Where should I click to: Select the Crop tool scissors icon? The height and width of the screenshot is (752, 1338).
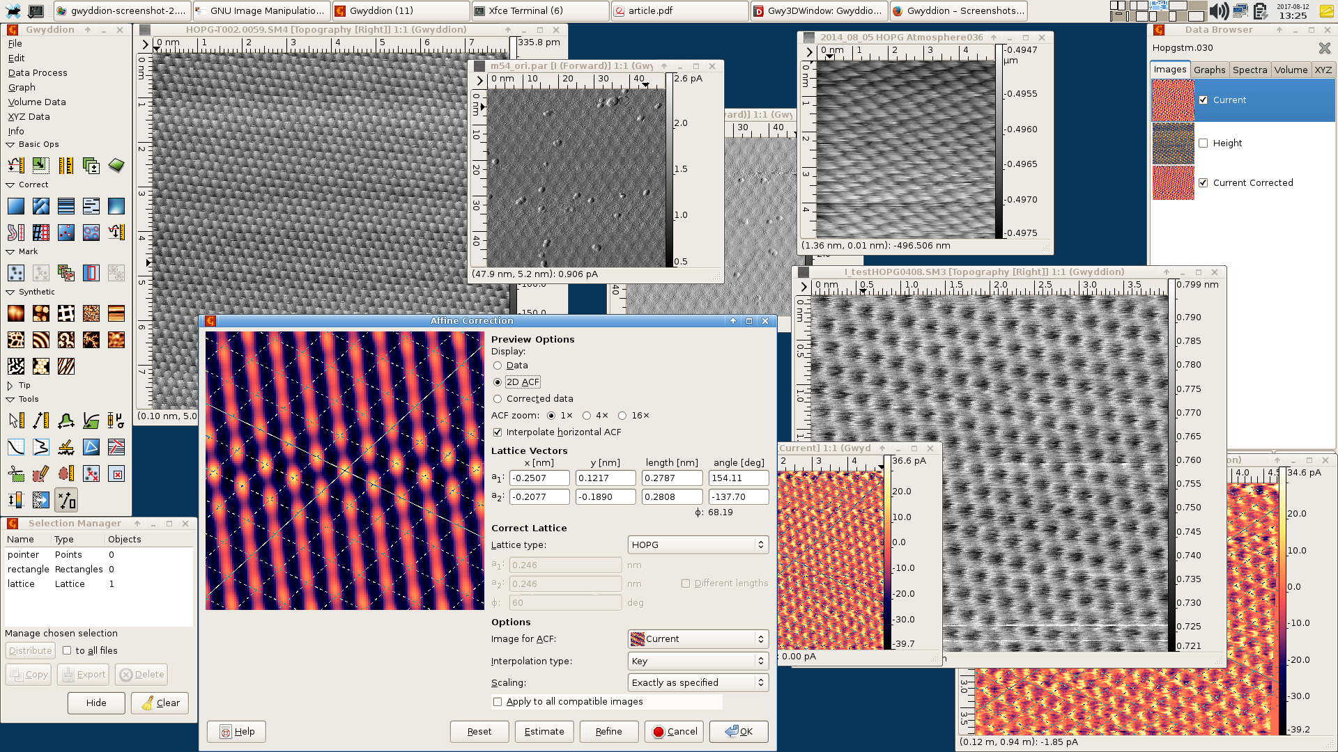[15, 473]
